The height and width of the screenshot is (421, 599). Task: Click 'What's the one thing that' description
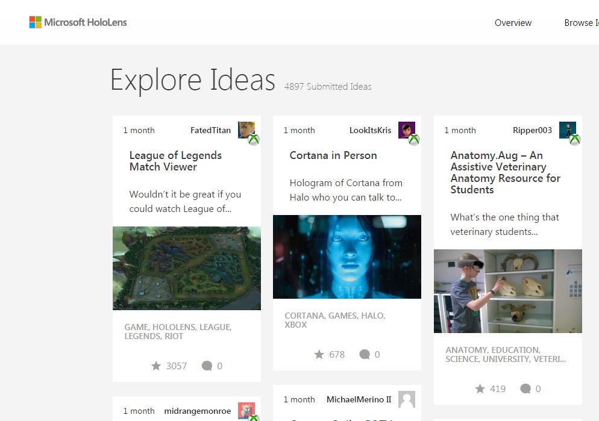pos(504,225)
